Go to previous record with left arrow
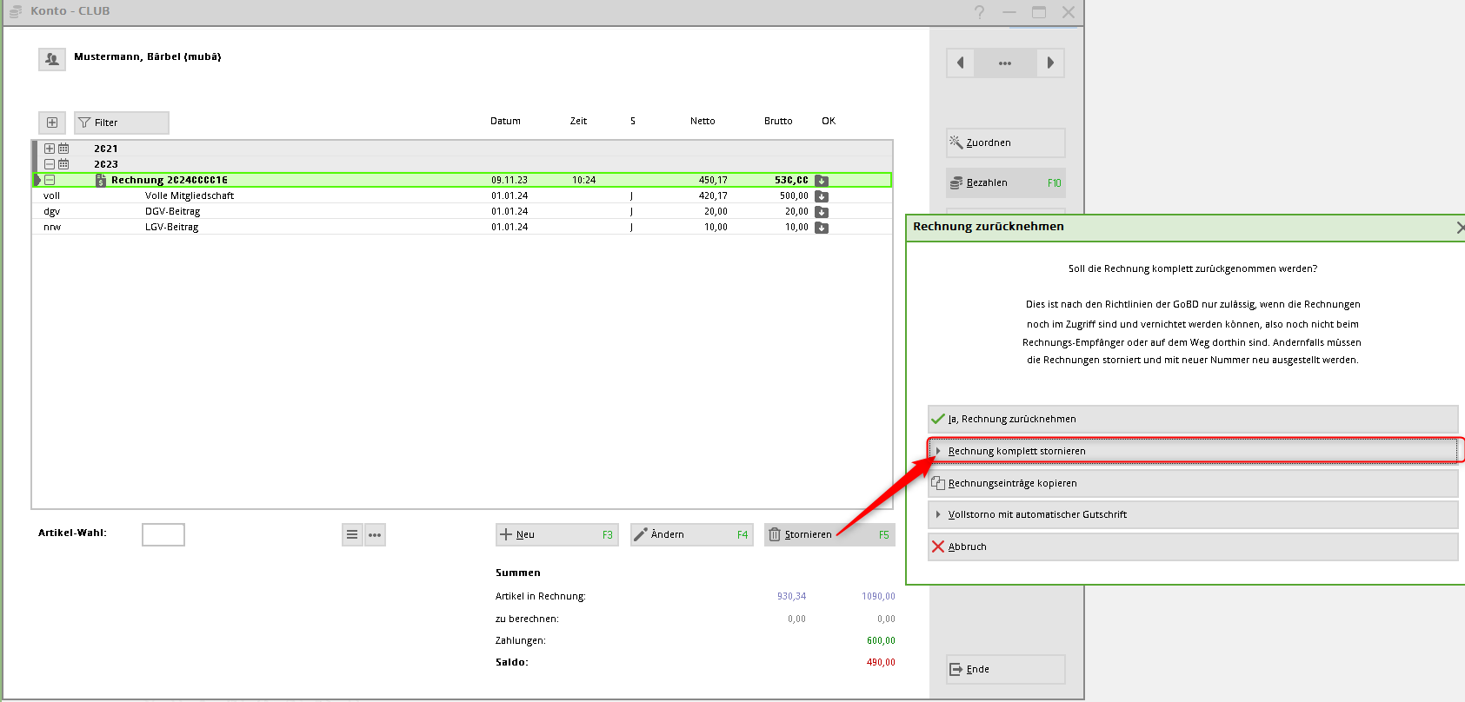Viewport: 1465px width, 702px height. [x=961, y=63]
